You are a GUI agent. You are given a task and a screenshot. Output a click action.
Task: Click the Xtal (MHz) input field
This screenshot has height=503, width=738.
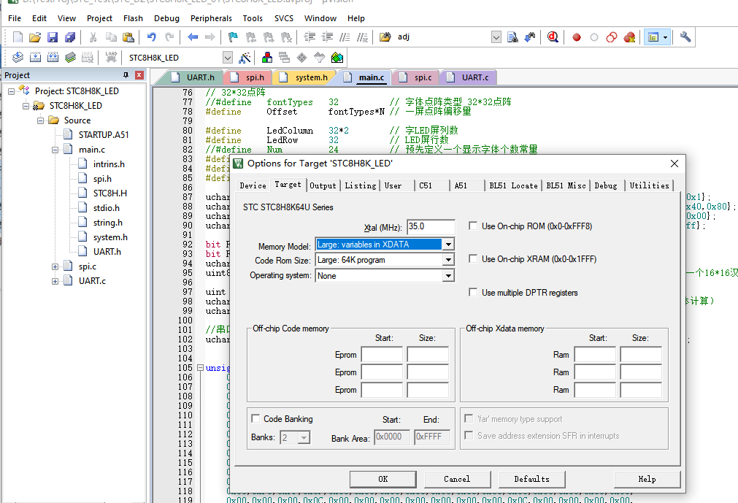(x=431, y=226)
